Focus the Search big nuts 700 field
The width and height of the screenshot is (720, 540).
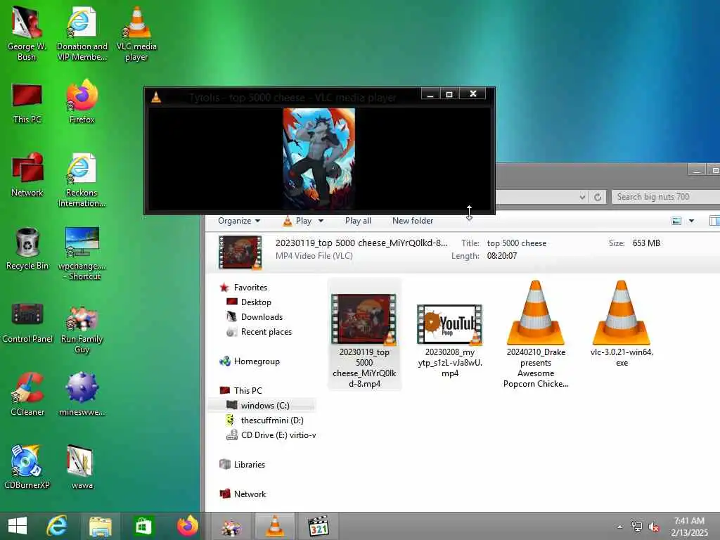point(666,197)
